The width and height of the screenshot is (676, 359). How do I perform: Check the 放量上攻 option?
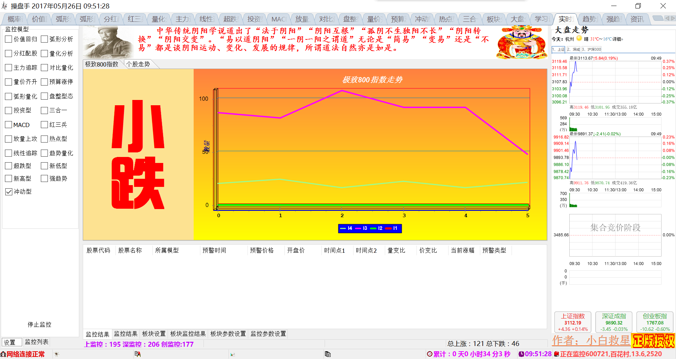[x=9, y=139]
